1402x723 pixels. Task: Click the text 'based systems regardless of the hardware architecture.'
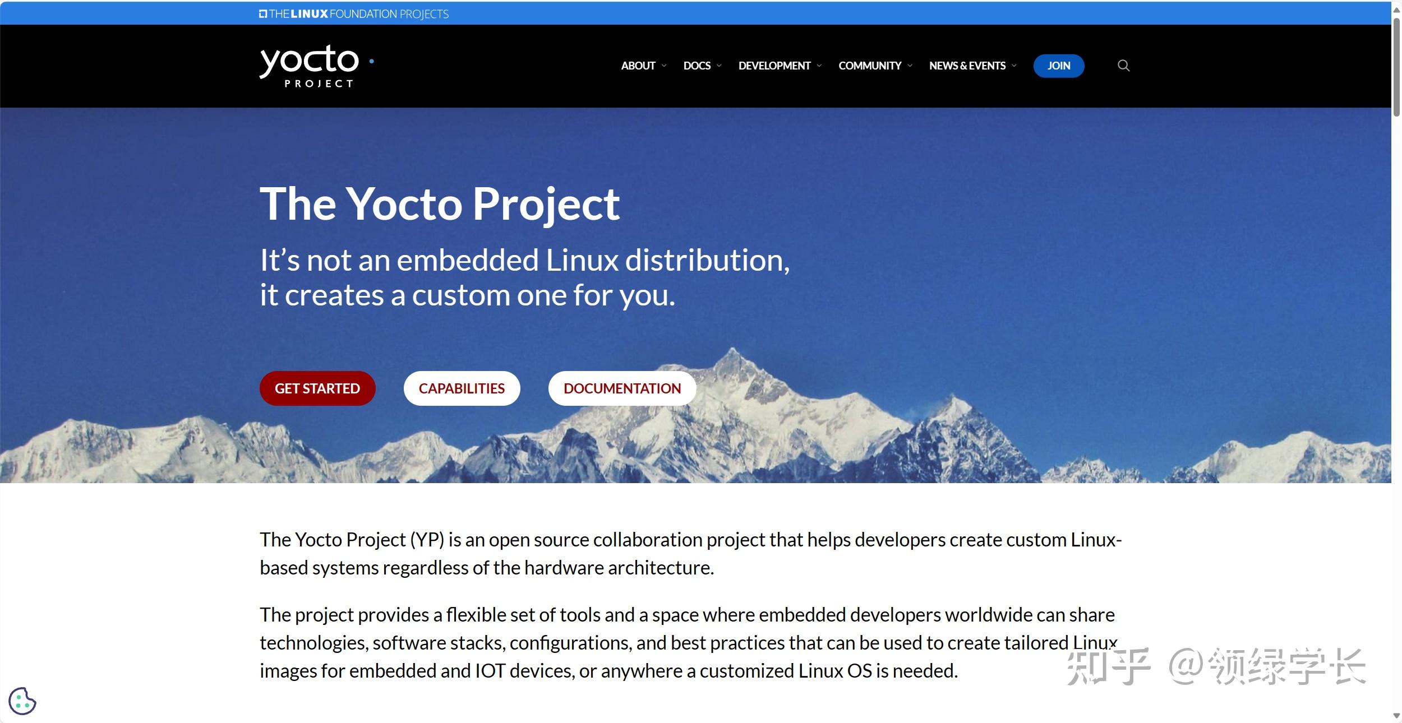click(487, 568)
